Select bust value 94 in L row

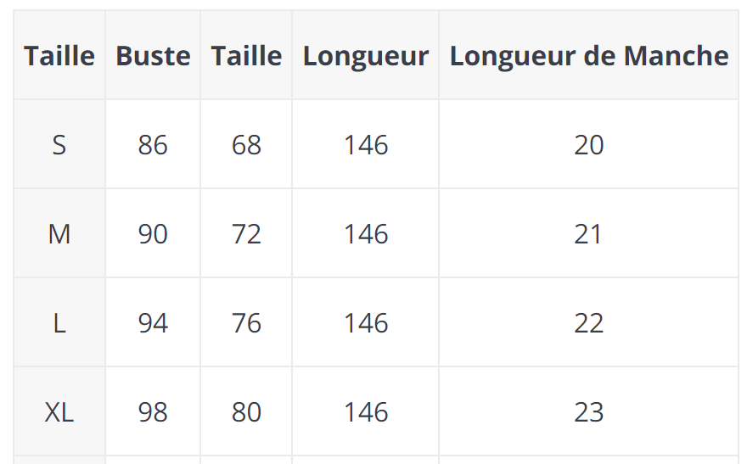153,323
